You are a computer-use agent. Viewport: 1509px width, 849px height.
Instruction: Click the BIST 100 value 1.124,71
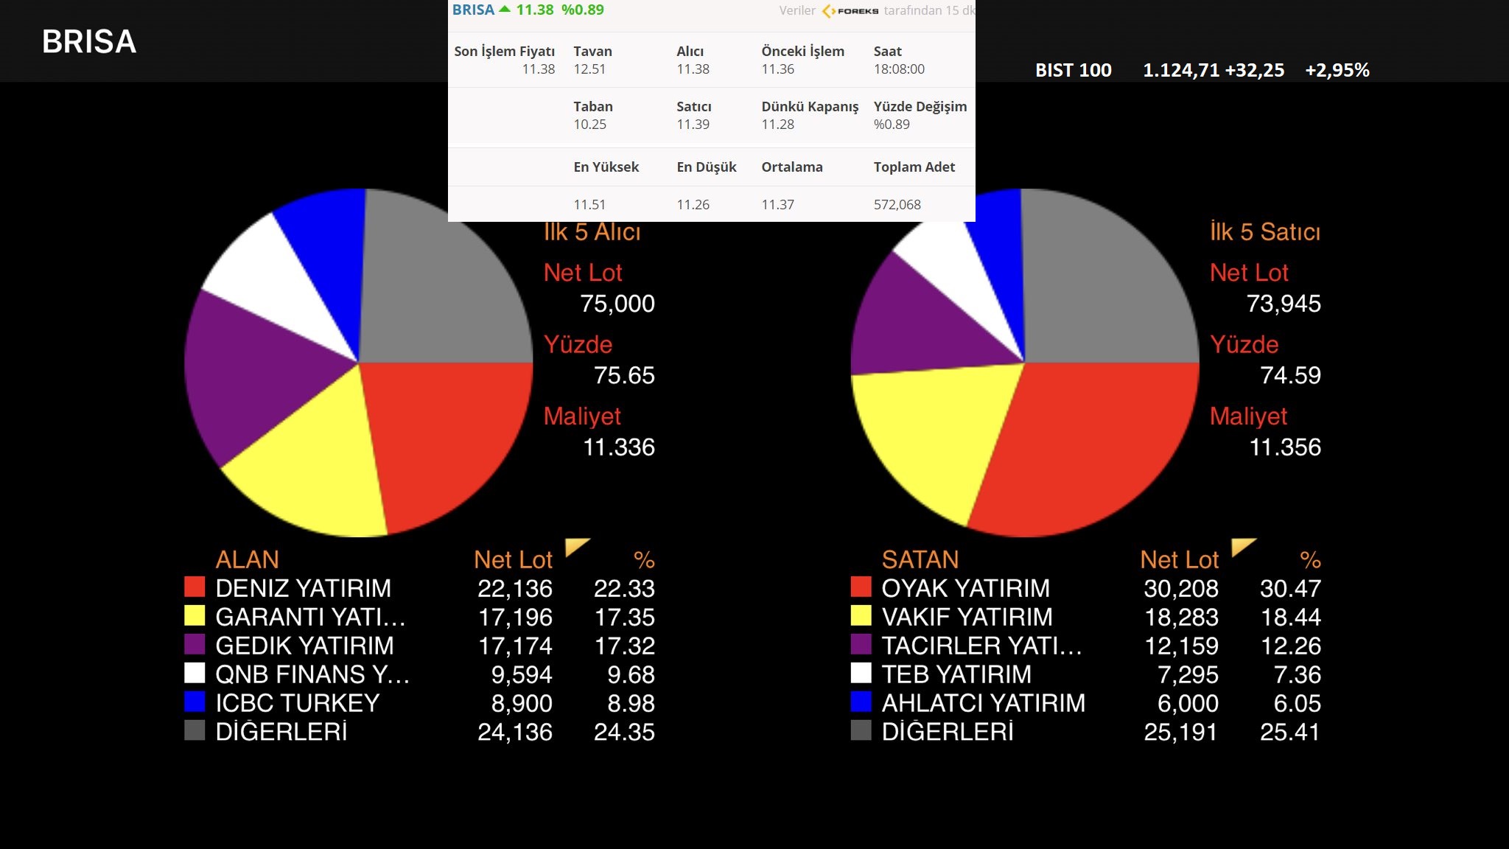coord(1181,70)
